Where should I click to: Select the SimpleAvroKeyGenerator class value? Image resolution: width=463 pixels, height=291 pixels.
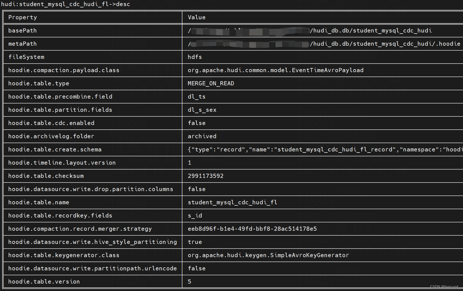click(268, 255)
